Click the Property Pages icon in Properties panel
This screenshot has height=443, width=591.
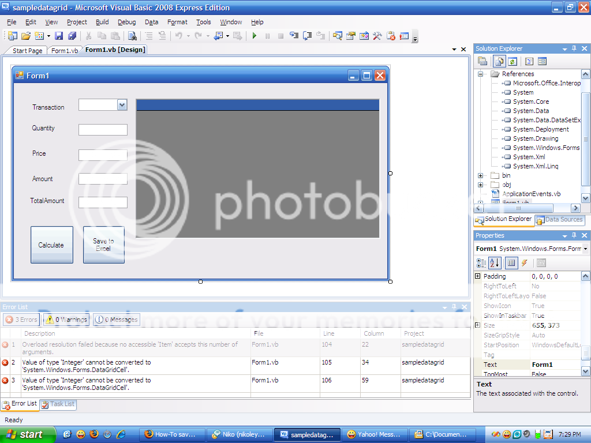coord(541,263)
